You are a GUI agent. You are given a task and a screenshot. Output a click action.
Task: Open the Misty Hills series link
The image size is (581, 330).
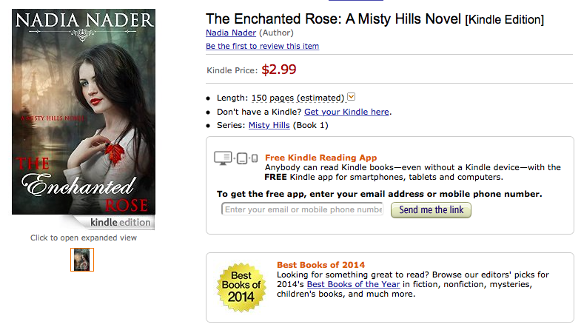tap(269, 125)
